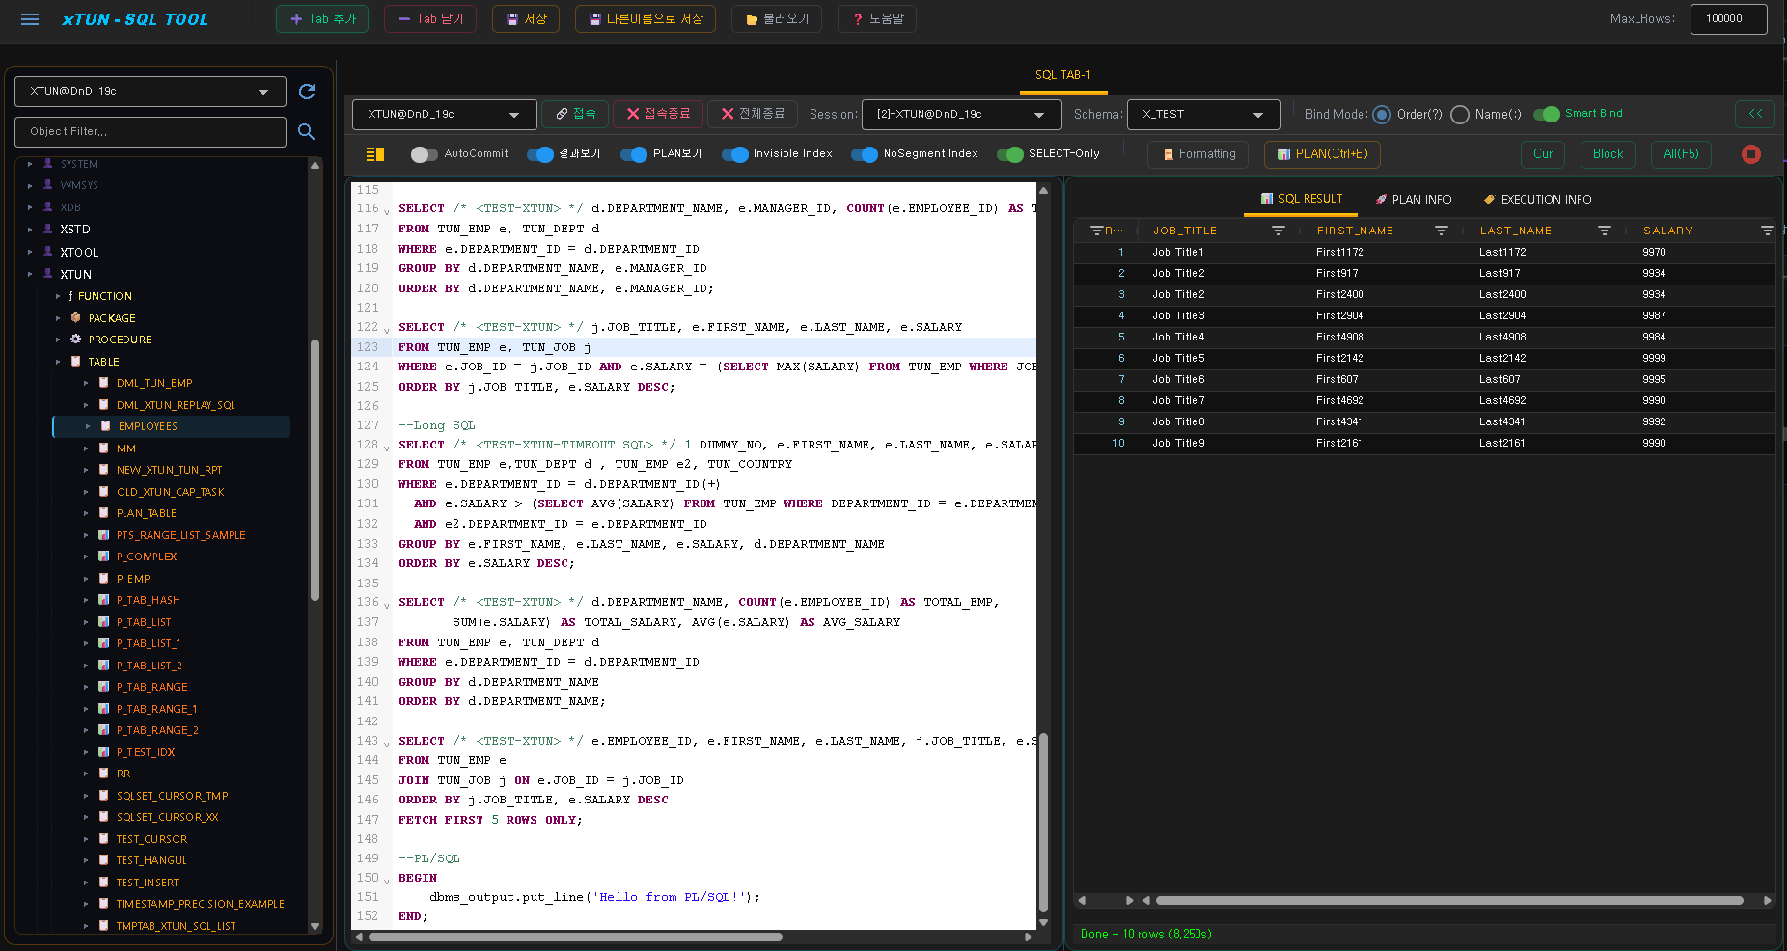Click tree scrollbar up arrow
Image resolution: width=1787 pixels, height=951 pixels.
(x=315, y=165)
